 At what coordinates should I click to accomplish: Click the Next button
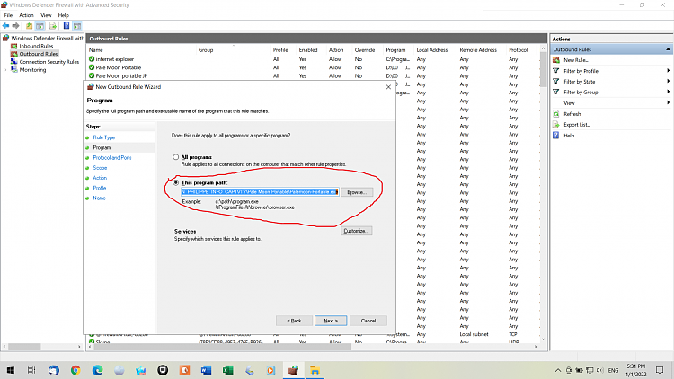(331, 321)
